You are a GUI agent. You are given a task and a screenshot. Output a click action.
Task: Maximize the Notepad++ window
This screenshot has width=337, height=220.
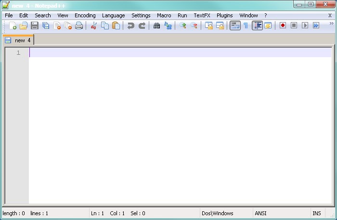[311, 4]
